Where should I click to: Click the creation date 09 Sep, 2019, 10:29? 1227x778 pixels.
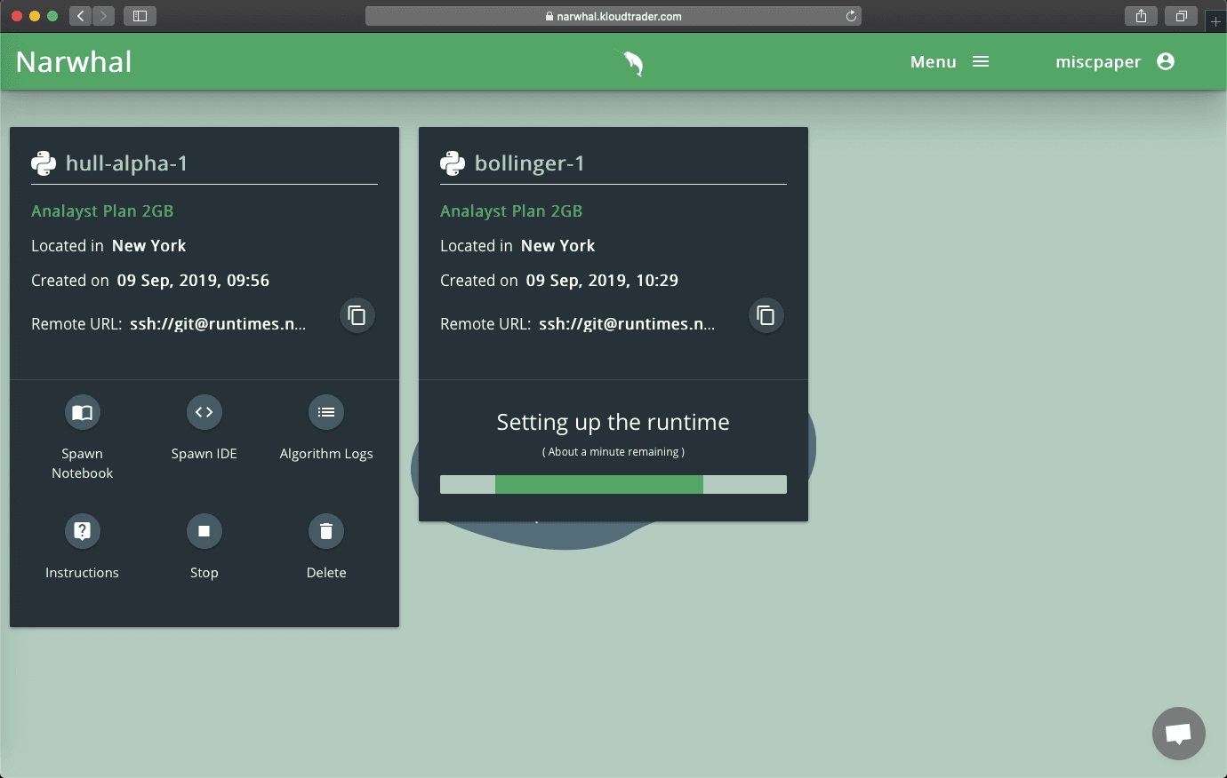click(x=602, y=281)
